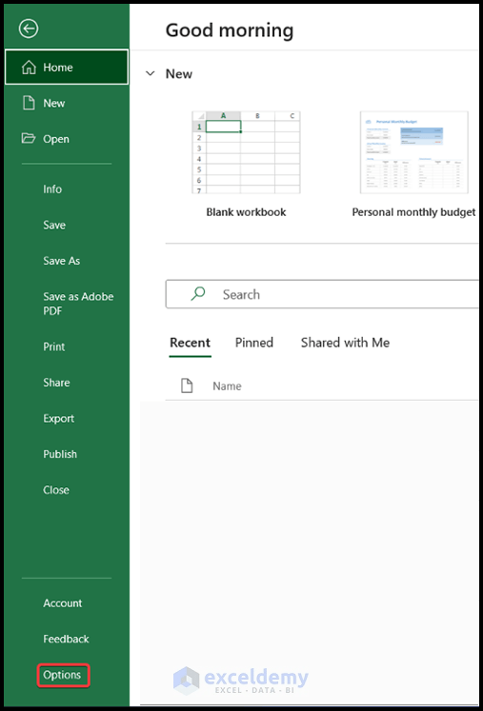Open the Account page

click(x=63, y=603)
